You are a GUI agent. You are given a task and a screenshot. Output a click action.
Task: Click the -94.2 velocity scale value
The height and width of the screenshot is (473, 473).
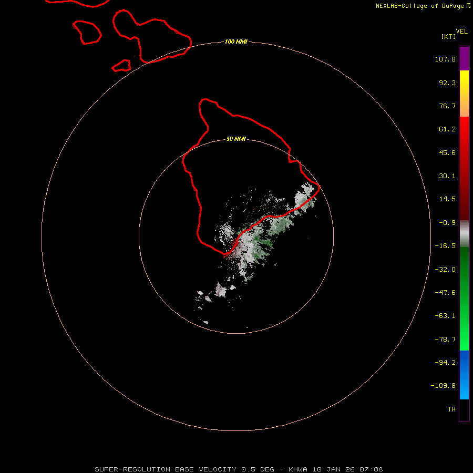coord(445,362)
